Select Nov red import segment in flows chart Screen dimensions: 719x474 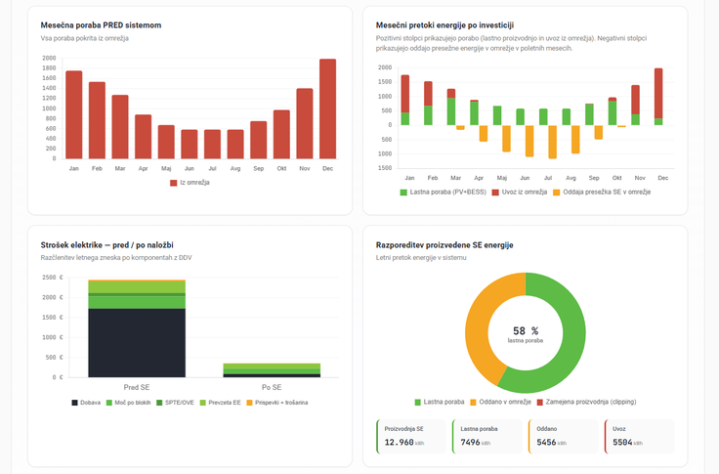[x=636, y=100]
